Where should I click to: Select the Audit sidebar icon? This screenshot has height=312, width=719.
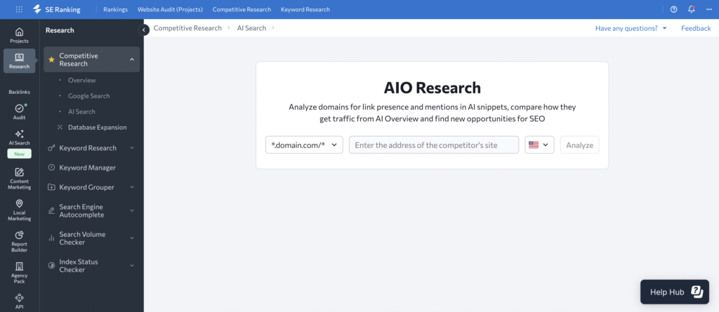coord(19,111)
